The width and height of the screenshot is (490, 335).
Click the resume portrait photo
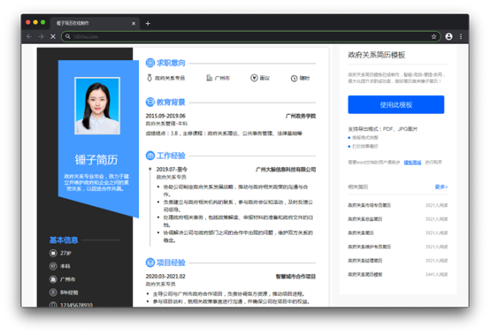pyautogui.click(x=97, y=106)
